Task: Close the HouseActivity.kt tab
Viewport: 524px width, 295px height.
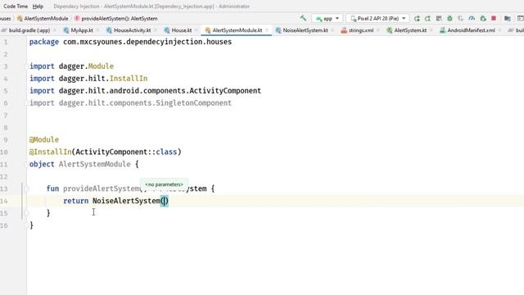Action: (x=156, y=30)
